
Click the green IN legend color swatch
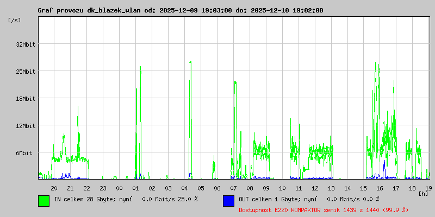(44, 201)
